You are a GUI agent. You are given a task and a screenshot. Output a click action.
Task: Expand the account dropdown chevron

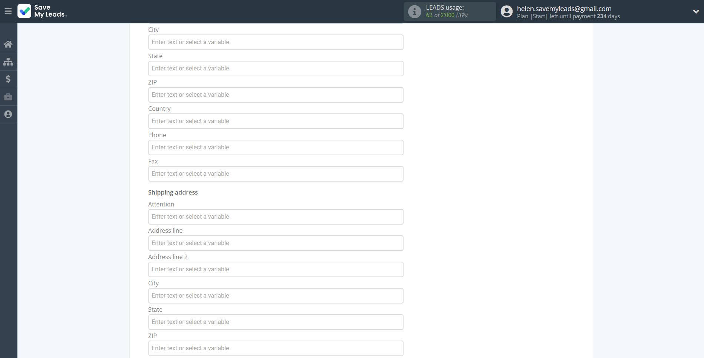pos(696,11)
